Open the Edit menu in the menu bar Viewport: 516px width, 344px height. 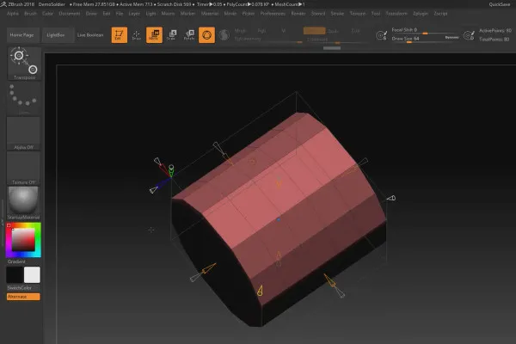107,14
